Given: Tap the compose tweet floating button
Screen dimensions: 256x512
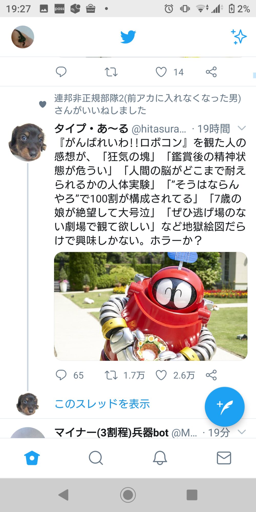Looking at the screenshot, I should [x=225, y=407].
